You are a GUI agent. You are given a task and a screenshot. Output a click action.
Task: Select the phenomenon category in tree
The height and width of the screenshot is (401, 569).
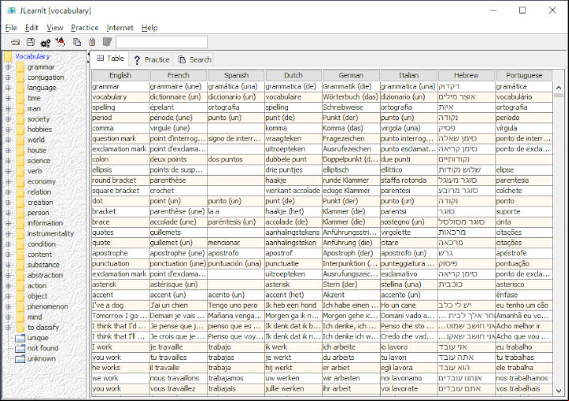(47, 307)
